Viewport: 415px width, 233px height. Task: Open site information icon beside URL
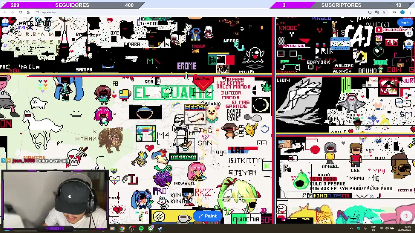(37, 12)
